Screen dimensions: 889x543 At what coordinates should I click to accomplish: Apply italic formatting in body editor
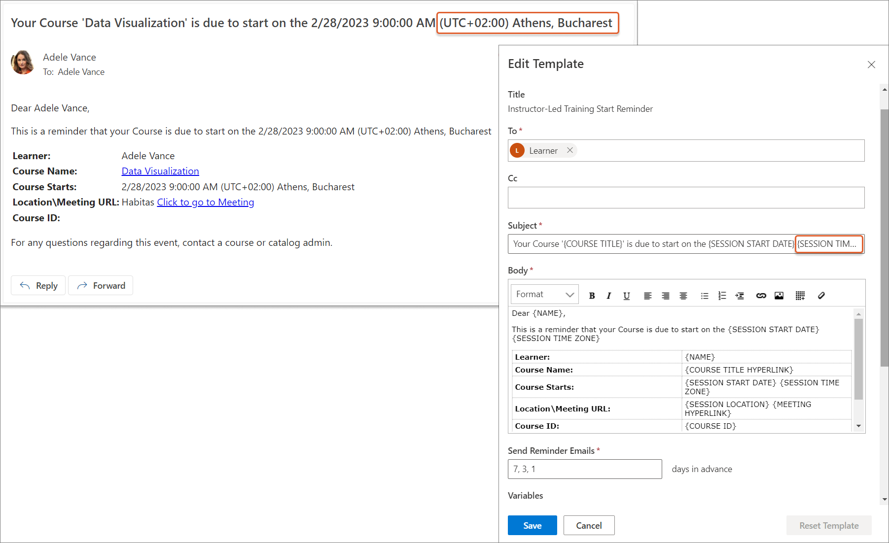[609, 296]
